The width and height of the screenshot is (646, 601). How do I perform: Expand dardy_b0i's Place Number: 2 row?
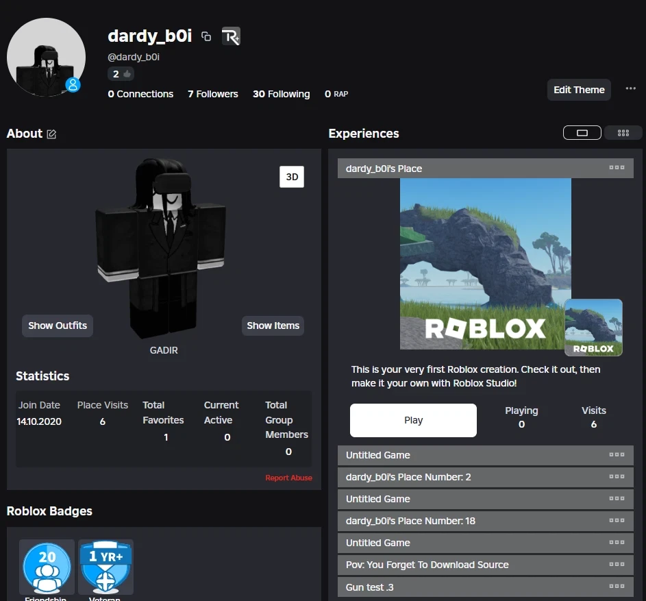(x=485, y=477)
